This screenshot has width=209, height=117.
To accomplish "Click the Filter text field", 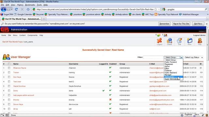I will tap(153, 57).
